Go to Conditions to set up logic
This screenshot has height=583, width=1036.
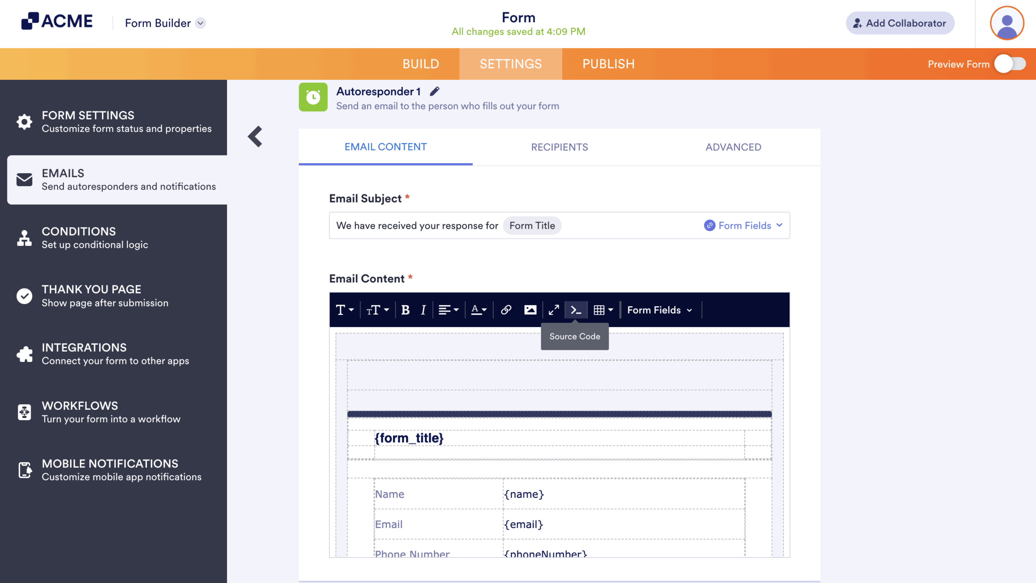[116, 237]
